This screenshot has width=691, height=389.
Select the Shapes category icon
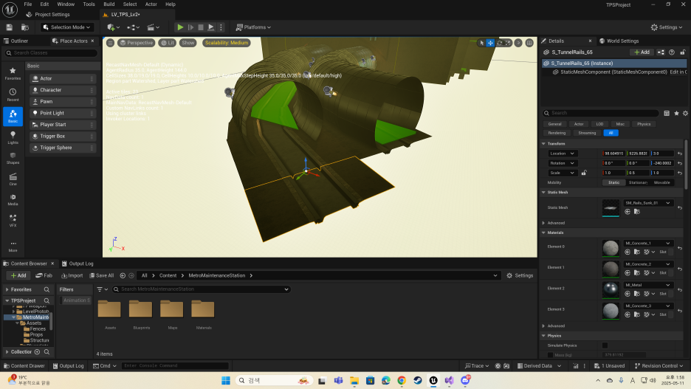click(13, 158)
